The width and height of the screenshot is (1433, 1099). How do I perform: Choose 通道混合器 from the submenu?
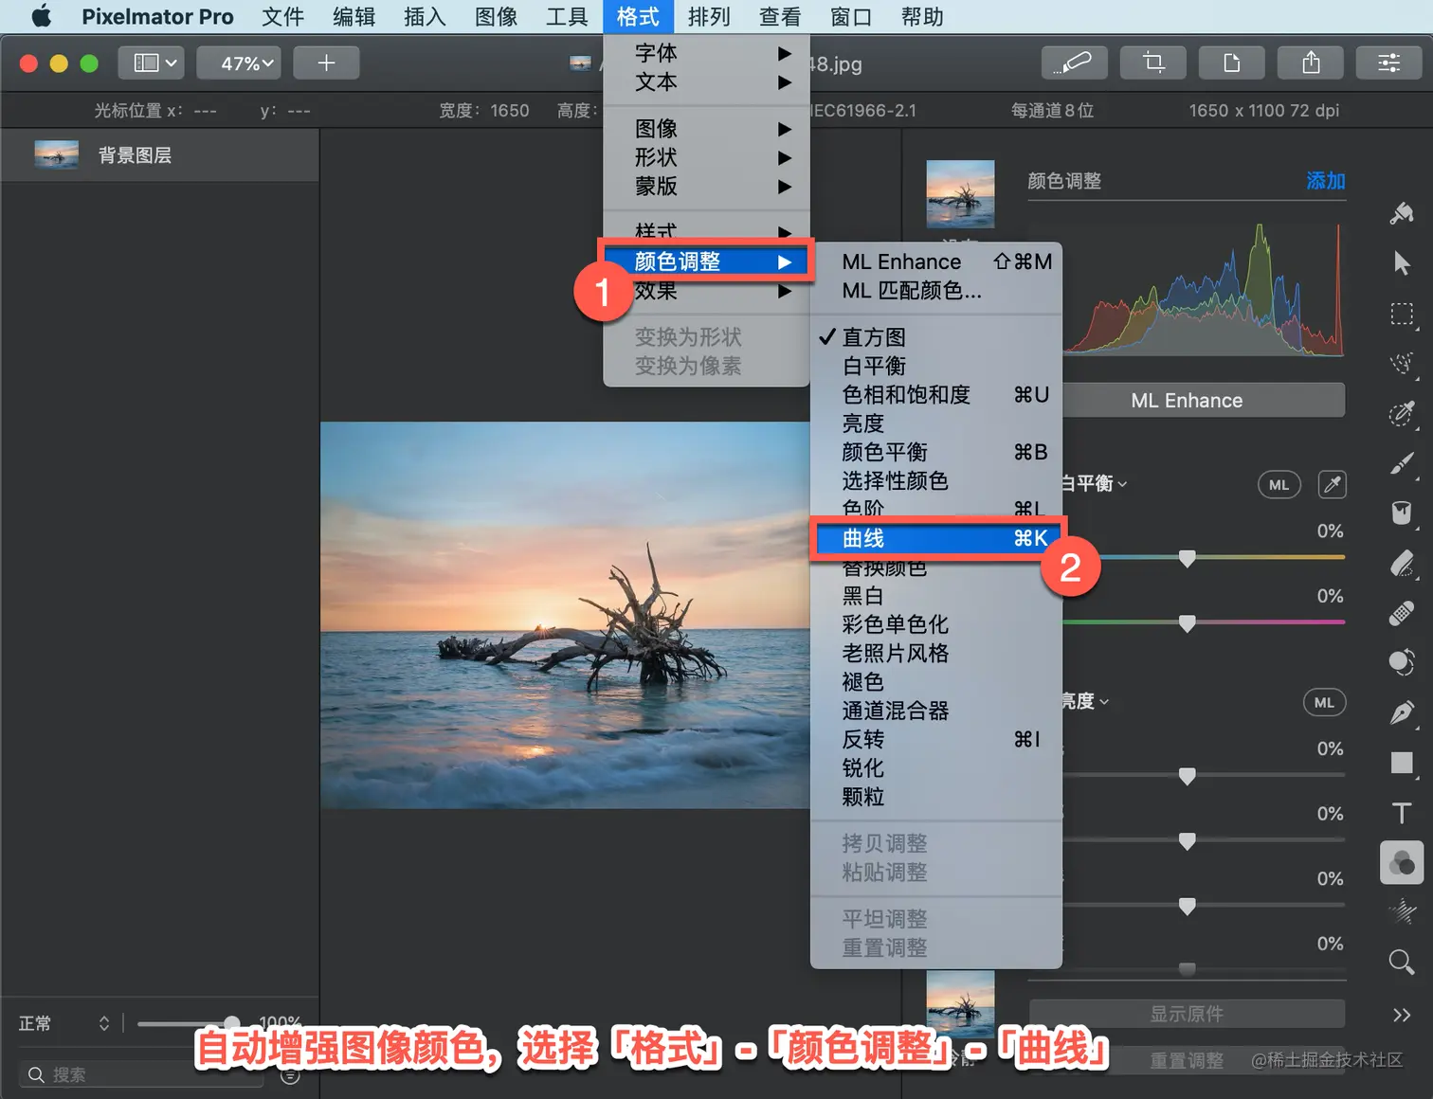pos(935,711)
